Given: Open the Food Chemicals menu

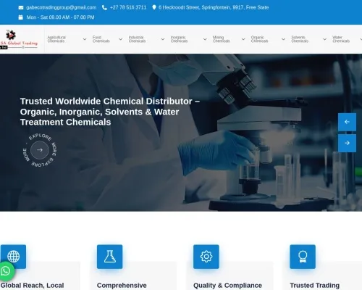Looking at the screenshot, I should pos(101,39).
